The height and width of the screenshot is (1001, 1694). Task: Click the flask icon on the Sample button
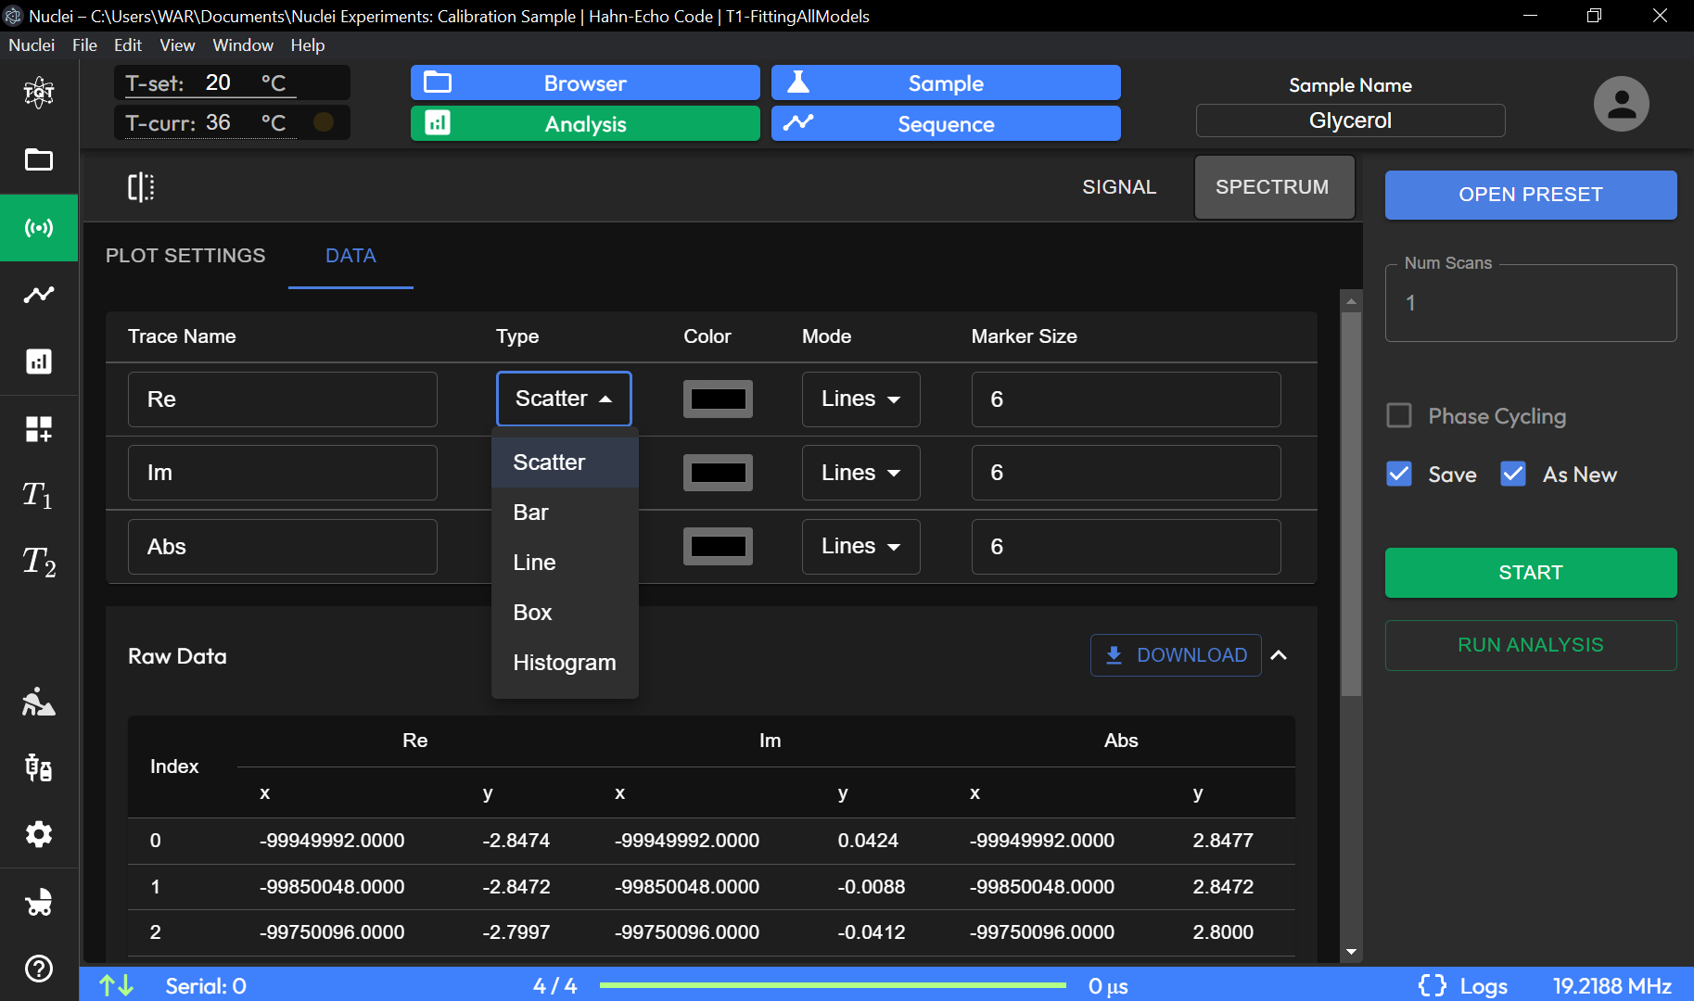[x=798, y=82]
